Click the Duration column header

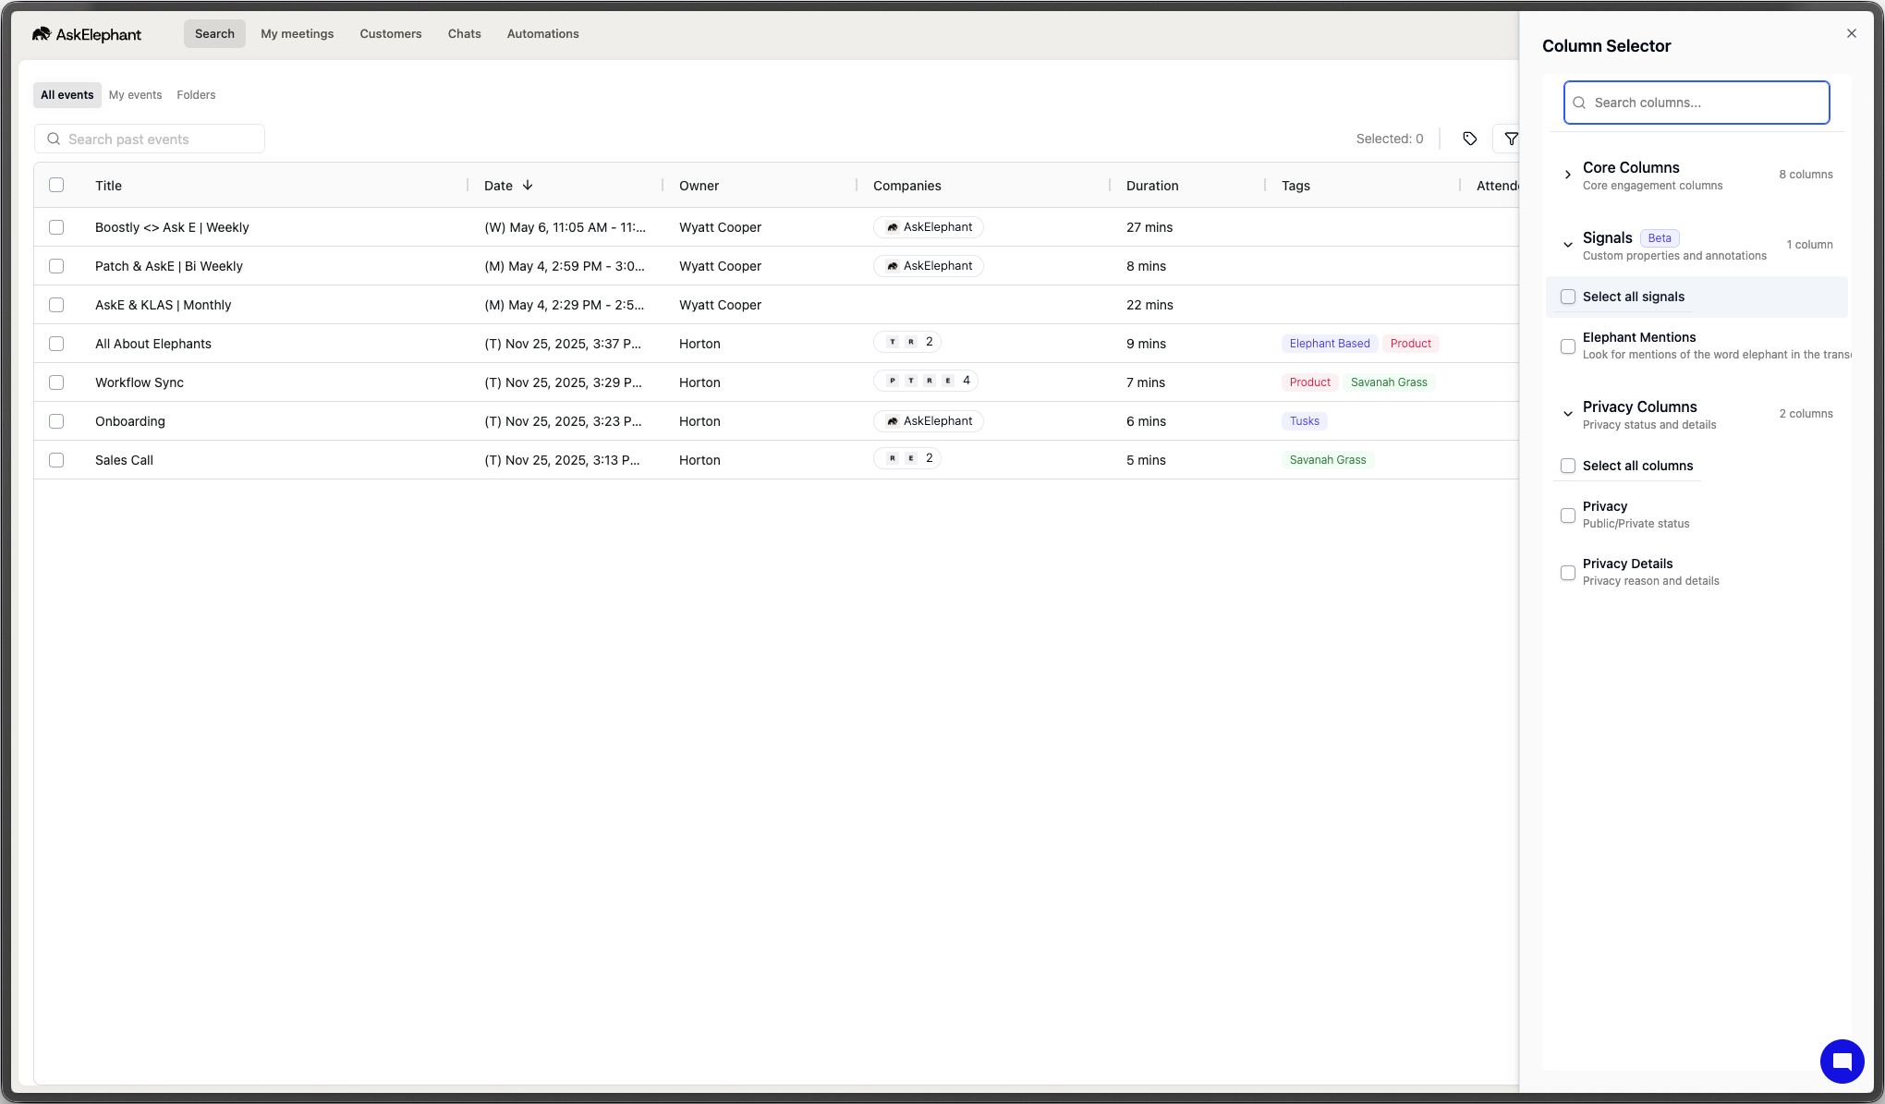point(1152,186)
